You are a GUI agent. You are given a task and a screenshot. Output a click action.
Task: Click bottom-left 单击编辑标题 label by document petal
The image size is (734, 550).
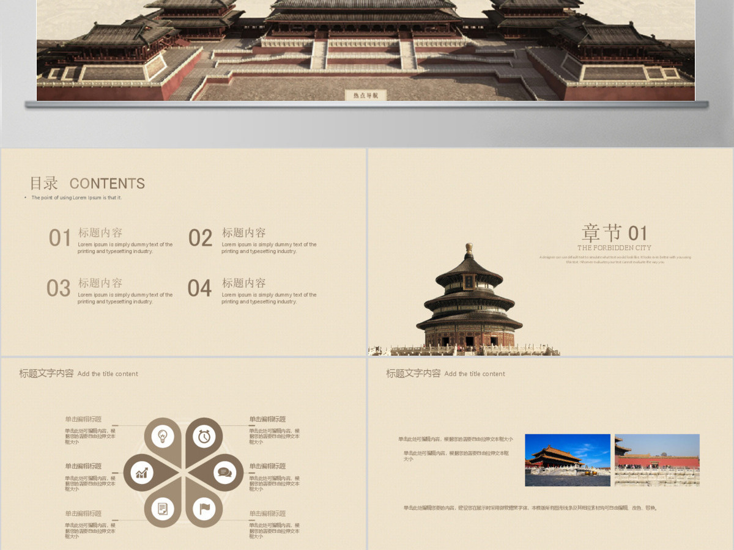click(83, 514)
